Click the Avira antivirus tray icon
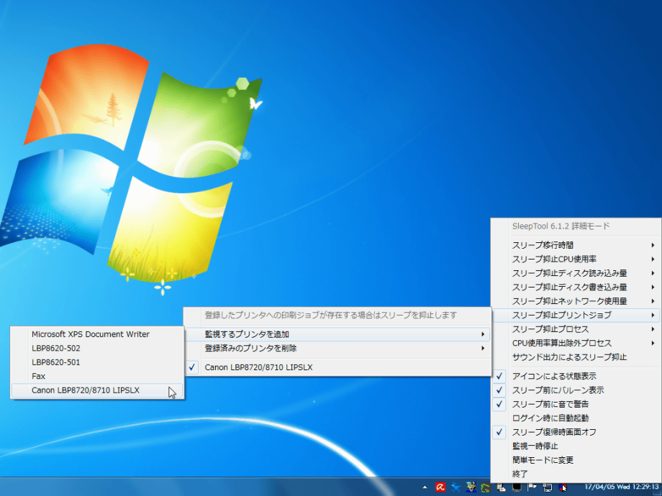Screen dimensions: 662x496 tap(440, 487)
